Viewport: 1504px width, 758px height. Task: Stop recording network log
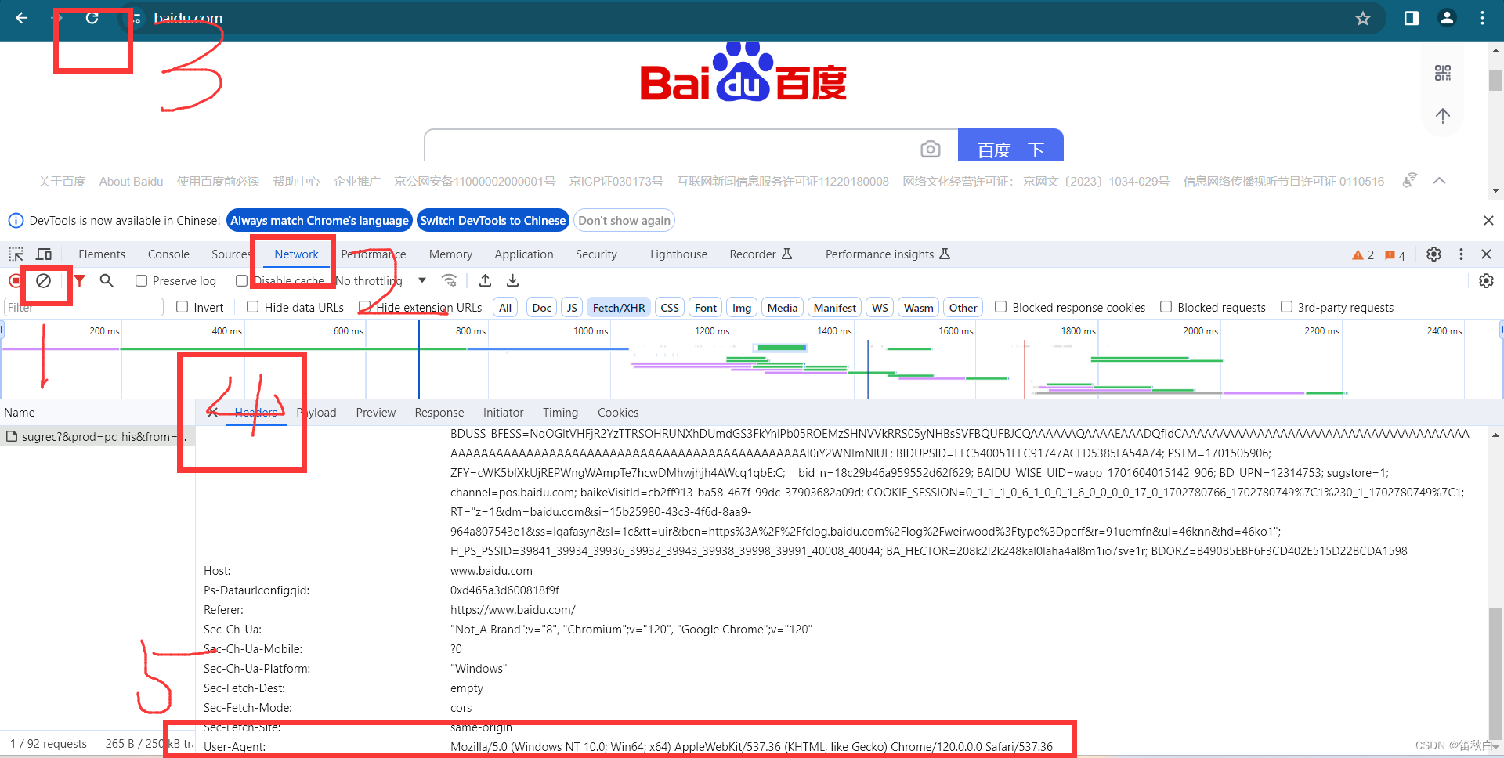tap(15, 280)
